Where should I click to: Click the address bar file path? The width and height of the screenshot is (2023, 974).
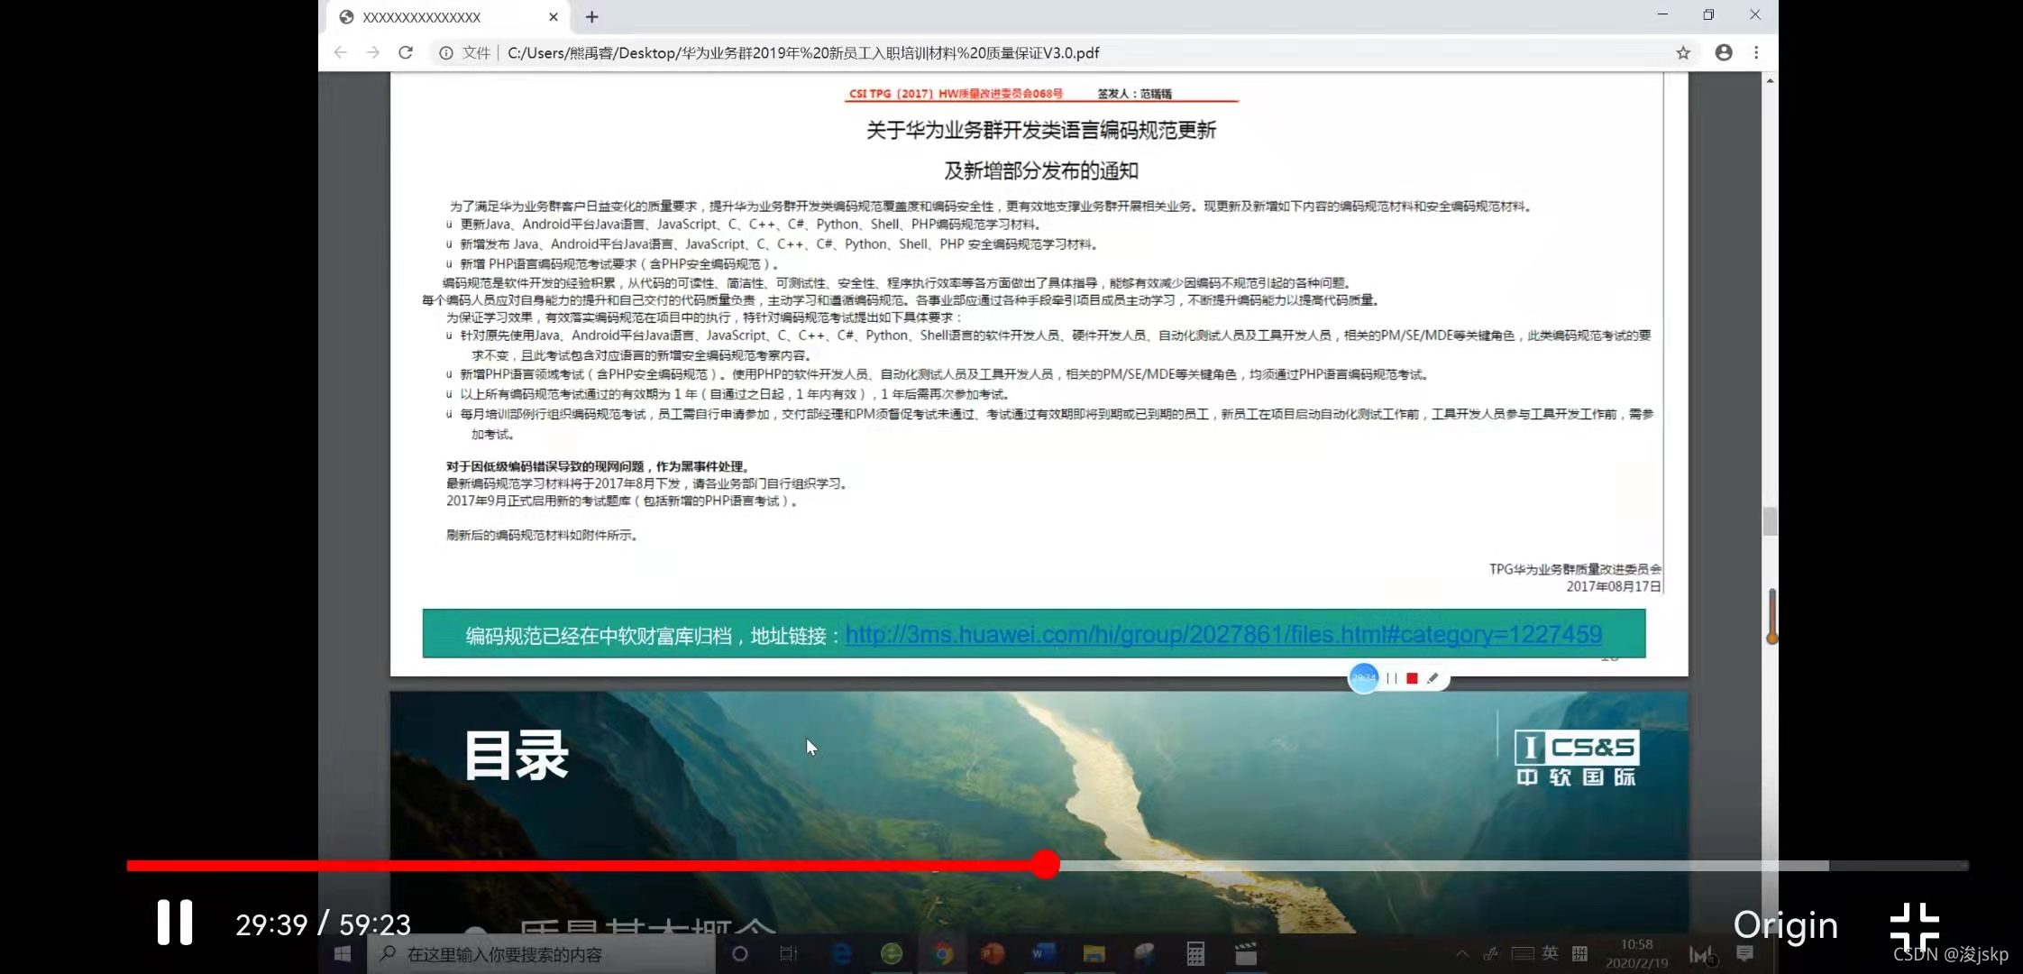[802, 52]
